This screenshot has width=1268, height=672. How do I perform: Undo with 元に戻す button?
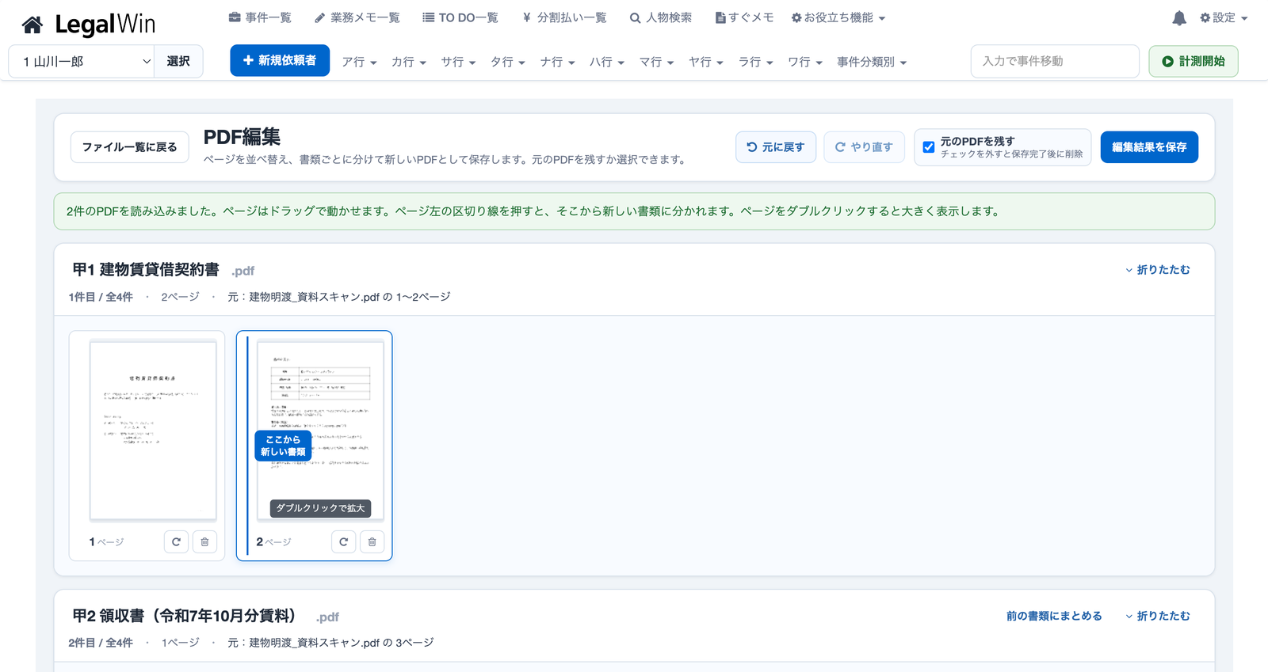click(x=776, y=147)
